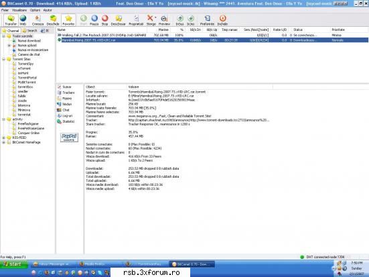Click the Inchide exit icon
Screen dimensions: 369x277
[x=222, y=20]
